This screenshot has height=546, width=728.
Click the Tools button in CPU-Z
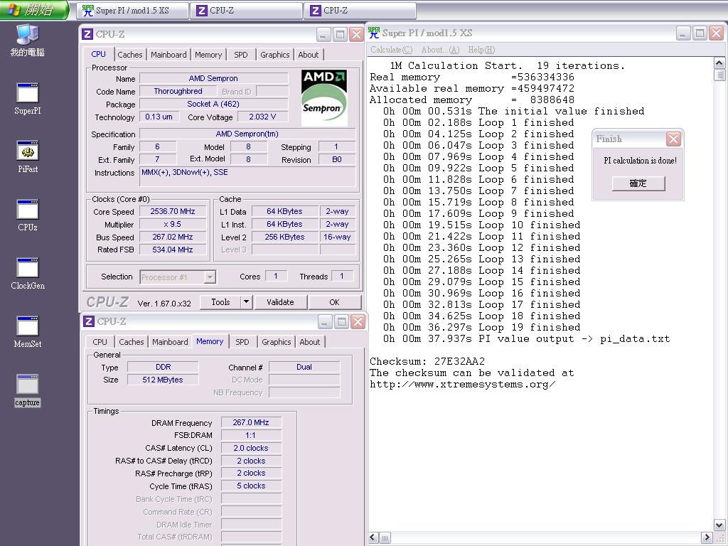click(x=220, y=302)
